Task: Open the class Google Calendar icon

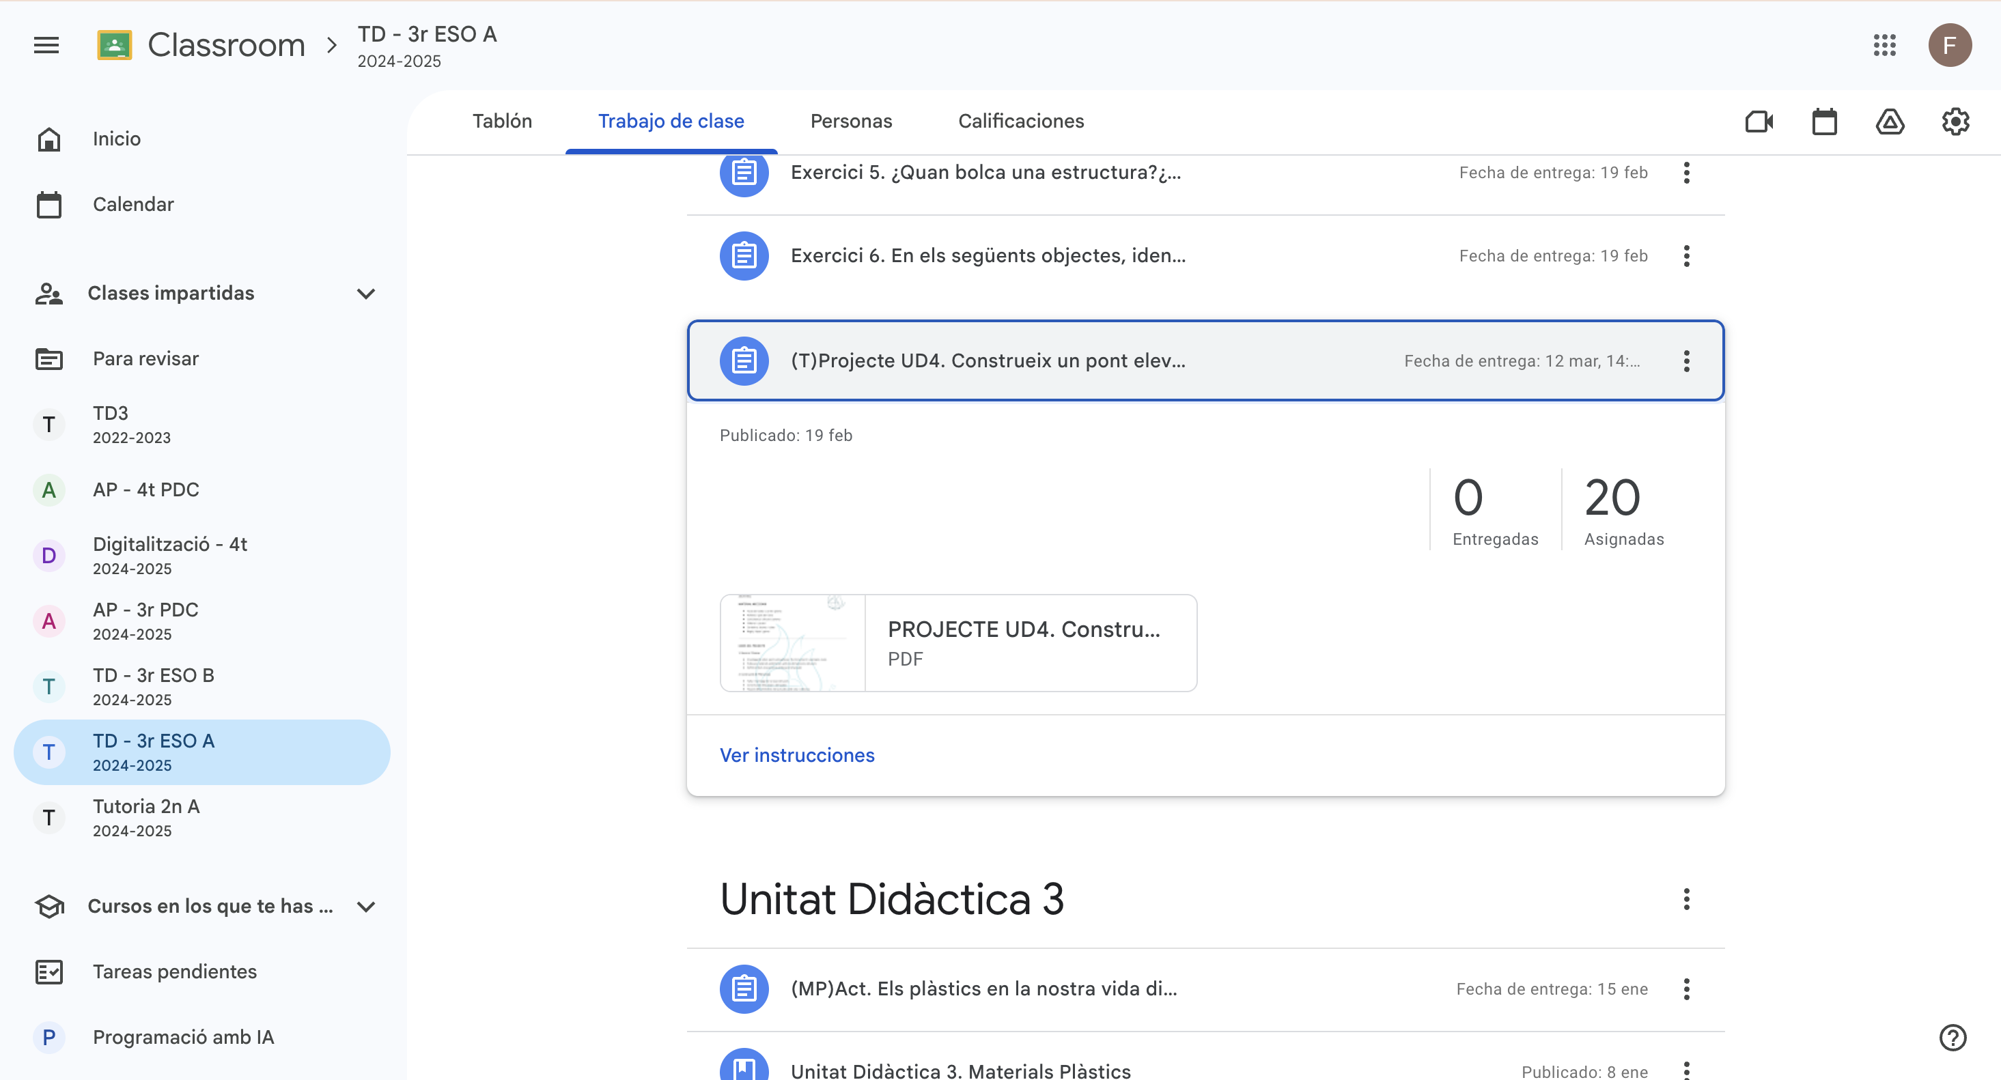Action: tap(1824, 122)
